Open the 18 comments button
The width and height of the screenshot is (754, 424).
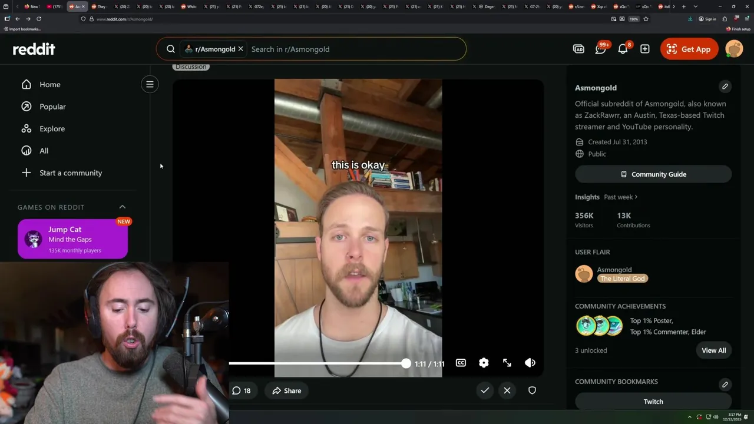point(242,390)
